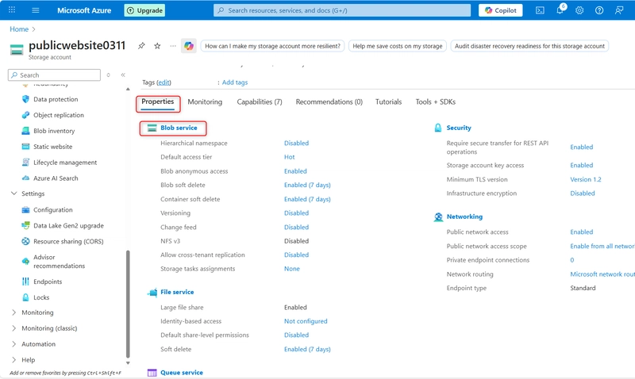
Task: Open Static website in sidebar
Action: click(x=52, y=147)
